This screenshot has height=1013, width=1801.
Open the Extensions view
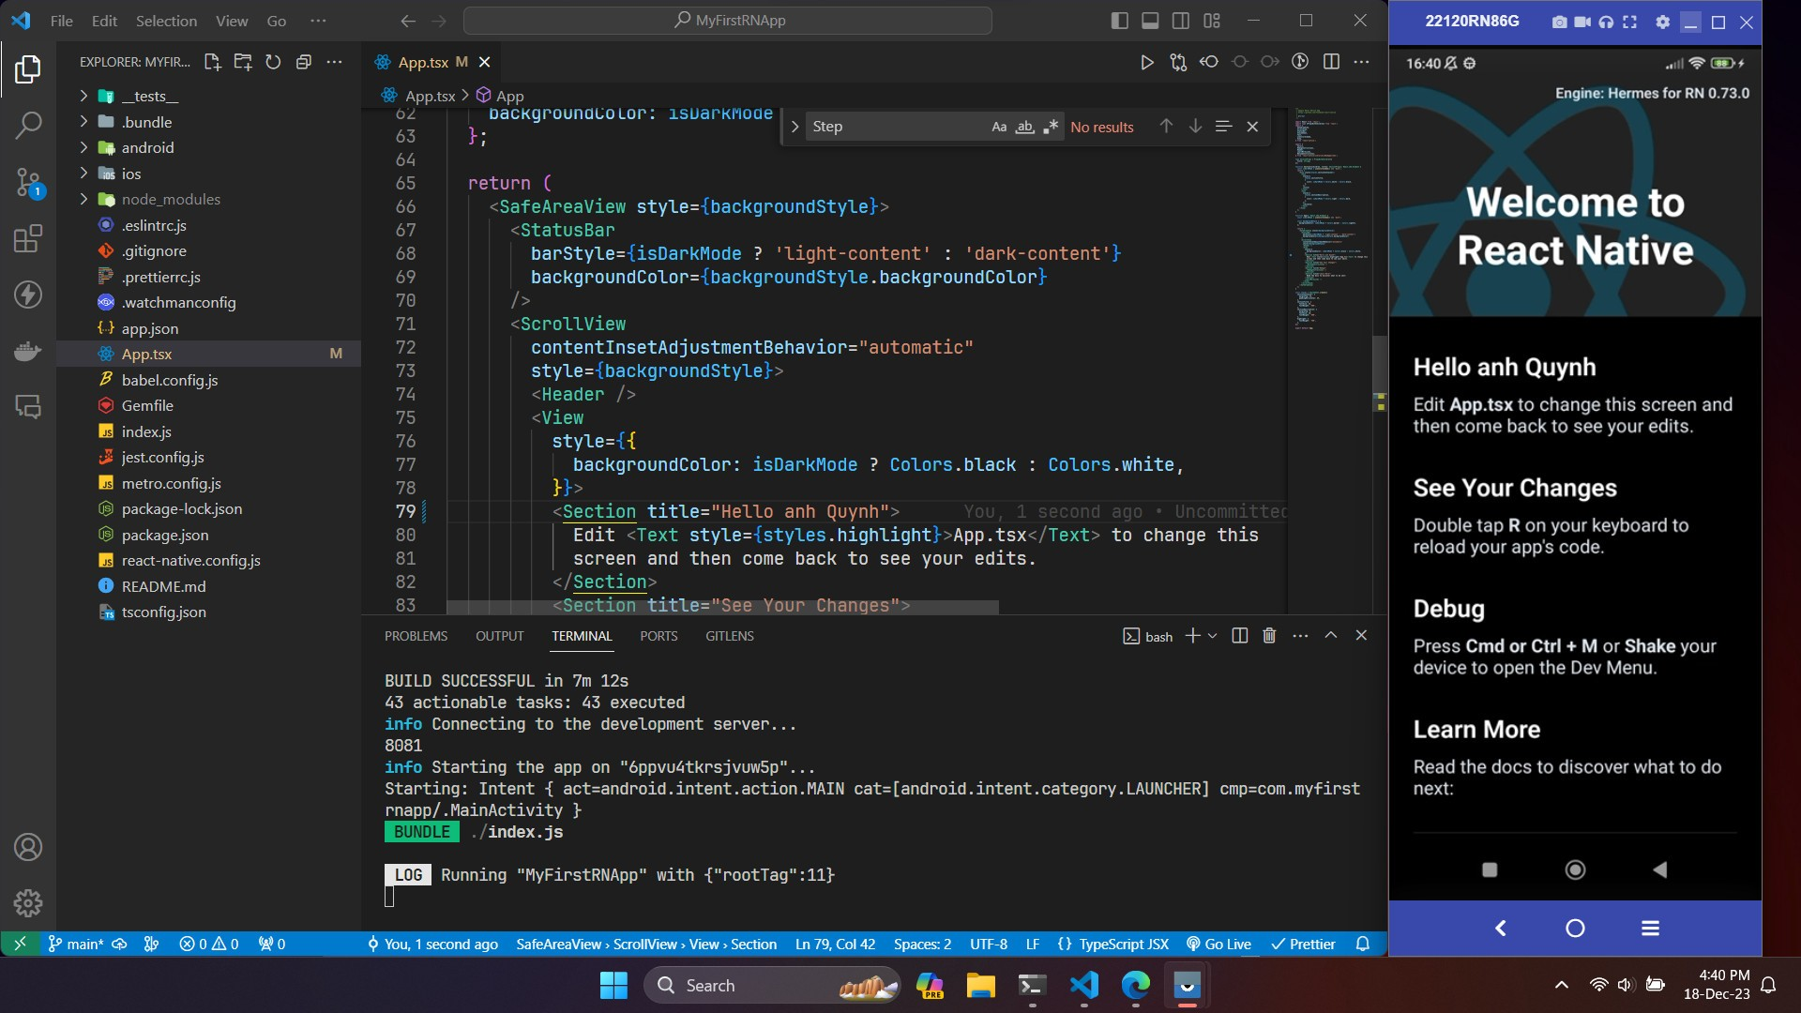click(28, 238)
